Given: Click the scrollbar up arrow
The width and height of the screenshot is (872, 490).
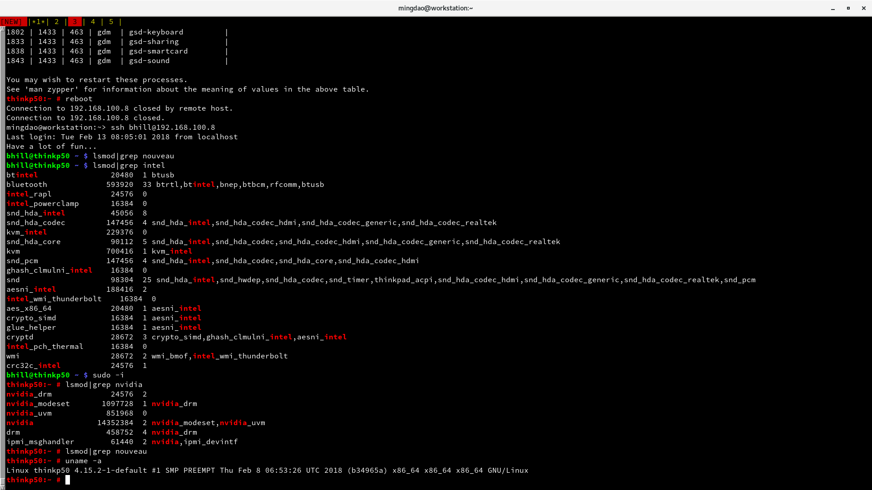Looking at the screenshot, I should [2, 29].
